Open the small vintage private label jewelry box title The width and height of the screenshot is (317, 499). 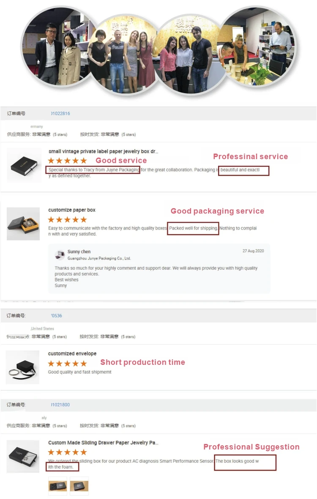pos(103,151)
